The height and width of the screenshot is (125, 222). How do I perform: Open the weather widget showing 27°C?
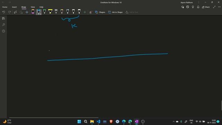tap(7, 122)
